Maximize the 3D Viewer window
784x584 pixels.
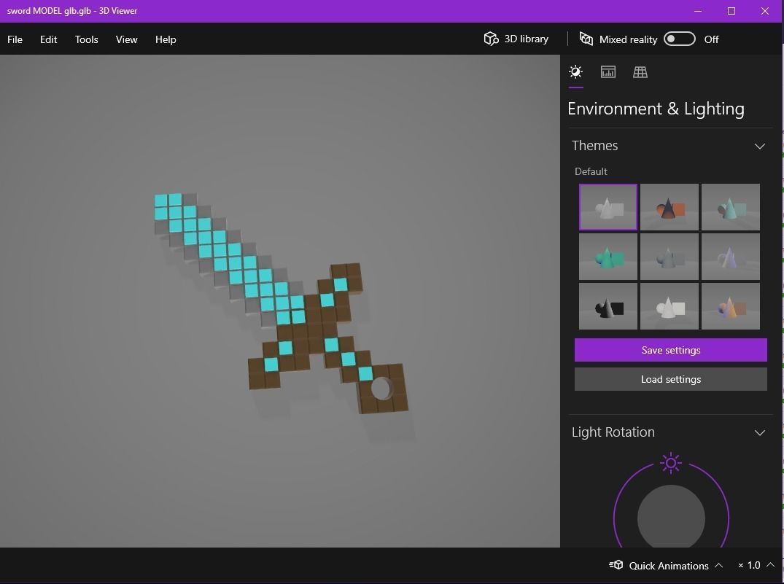pos(731,11)
